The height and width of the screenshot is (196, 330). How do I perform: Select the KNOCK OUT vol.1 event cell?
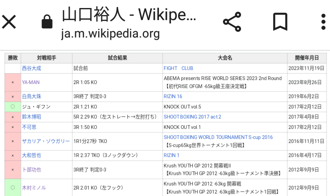point(225,127)
